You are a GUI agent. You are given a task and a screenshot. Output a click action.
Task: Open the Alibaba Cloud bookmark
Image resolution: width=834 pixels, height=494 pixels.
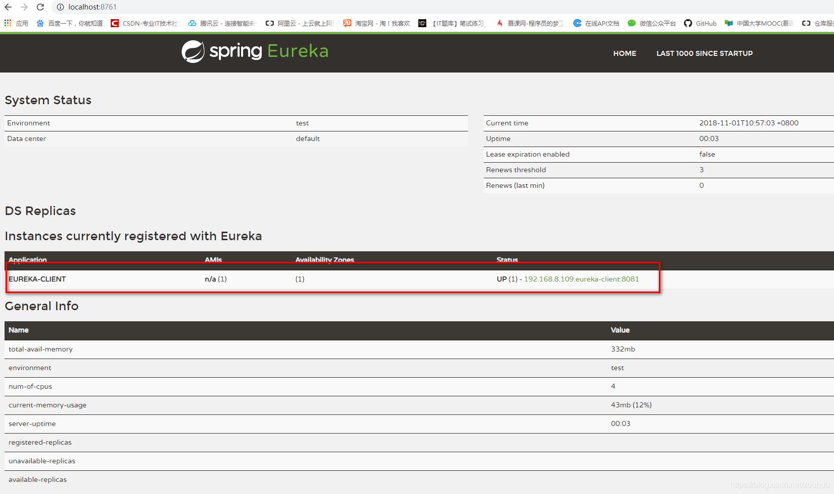click(300, 23)
